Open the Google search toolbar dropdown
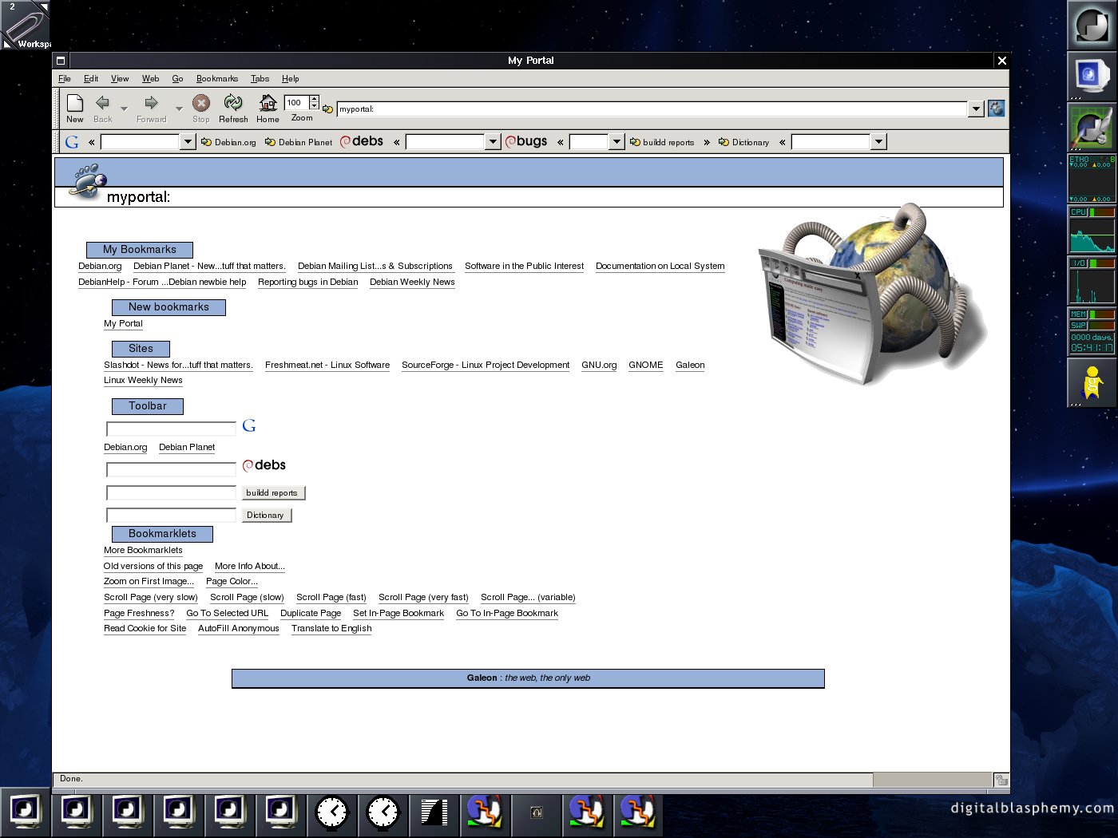The width and height of the screenshot is (1118, 838). coord(188,142)
